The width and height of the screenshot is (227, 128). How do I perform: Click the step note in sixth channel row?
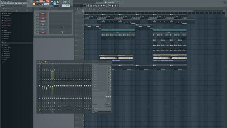coord(61,27)
